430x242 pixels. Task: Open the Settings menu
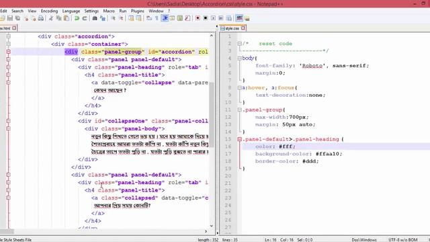click(91, 11)
